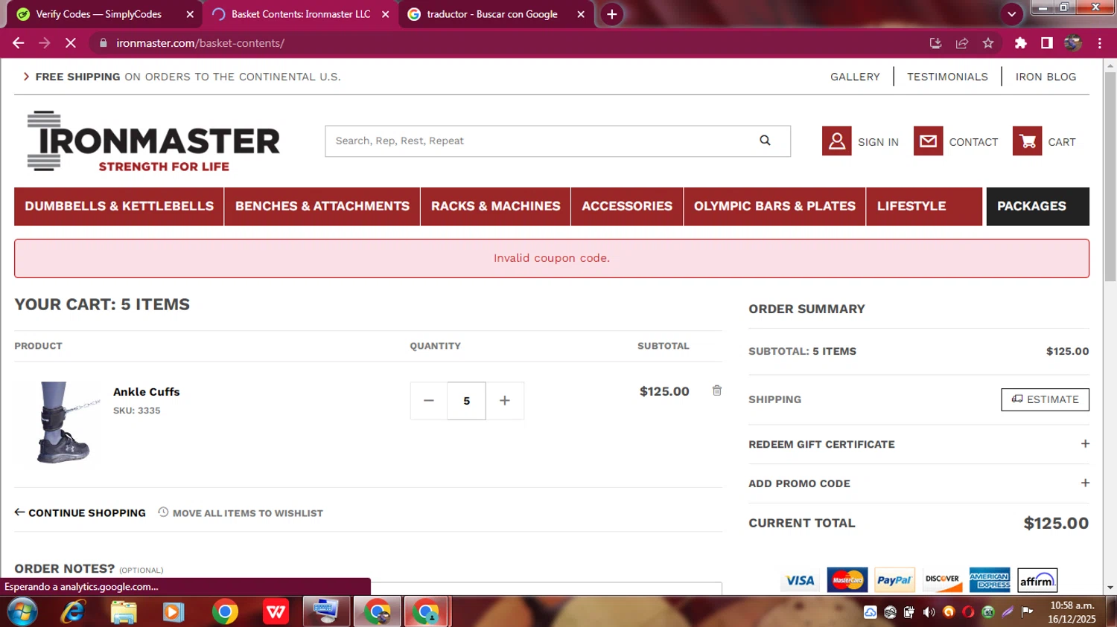The image size is (1117, 627).
Task: Click Estimate shipping button
Action: click(1045, 399)
